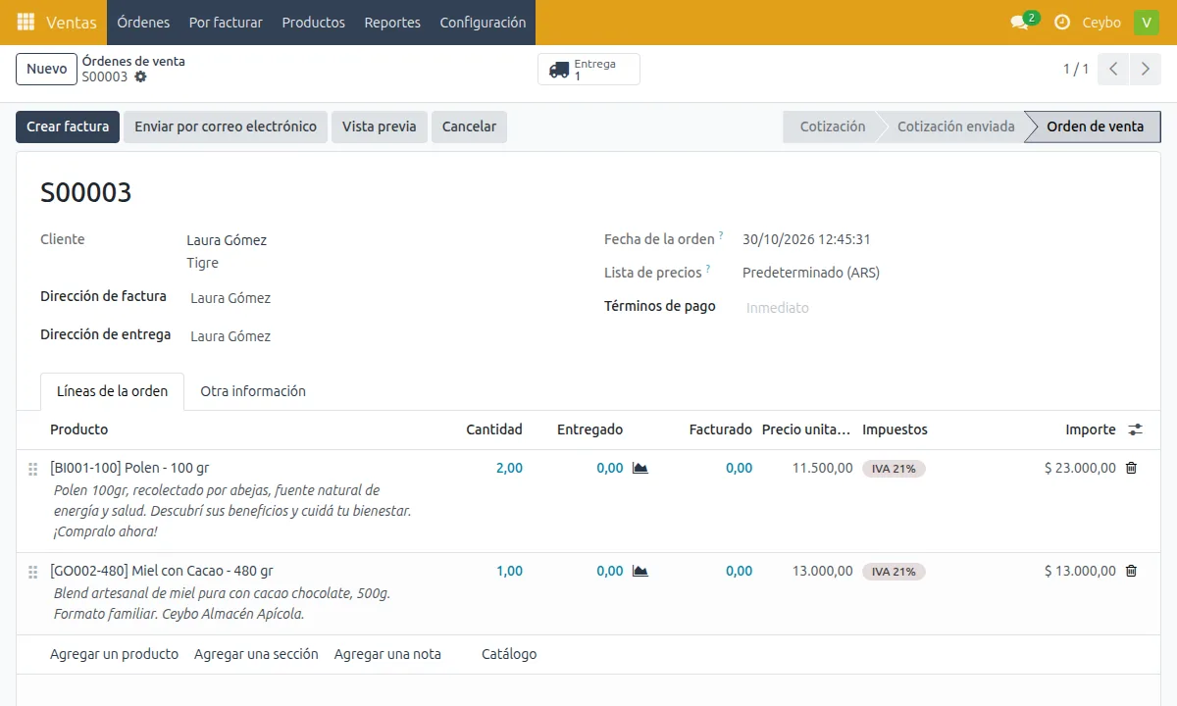The height and width of the screenshot is (706, 1177).
Task: Click Agregar una nota
Action: tap(387, 654)
